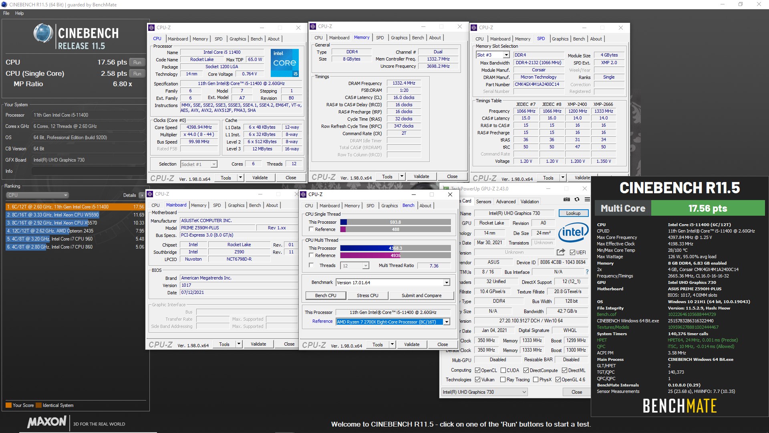Toggle the PhysX checkbox
The height and width of the screenshot is (433, 769).
[x=535, y=380]
